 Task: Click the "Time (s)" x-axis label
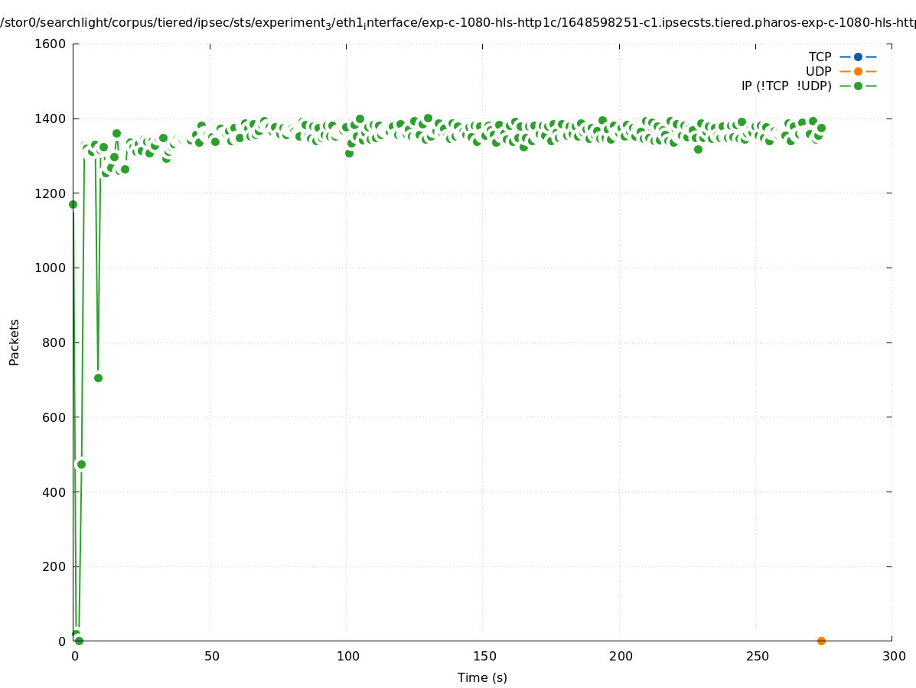[x=482, y=677]
